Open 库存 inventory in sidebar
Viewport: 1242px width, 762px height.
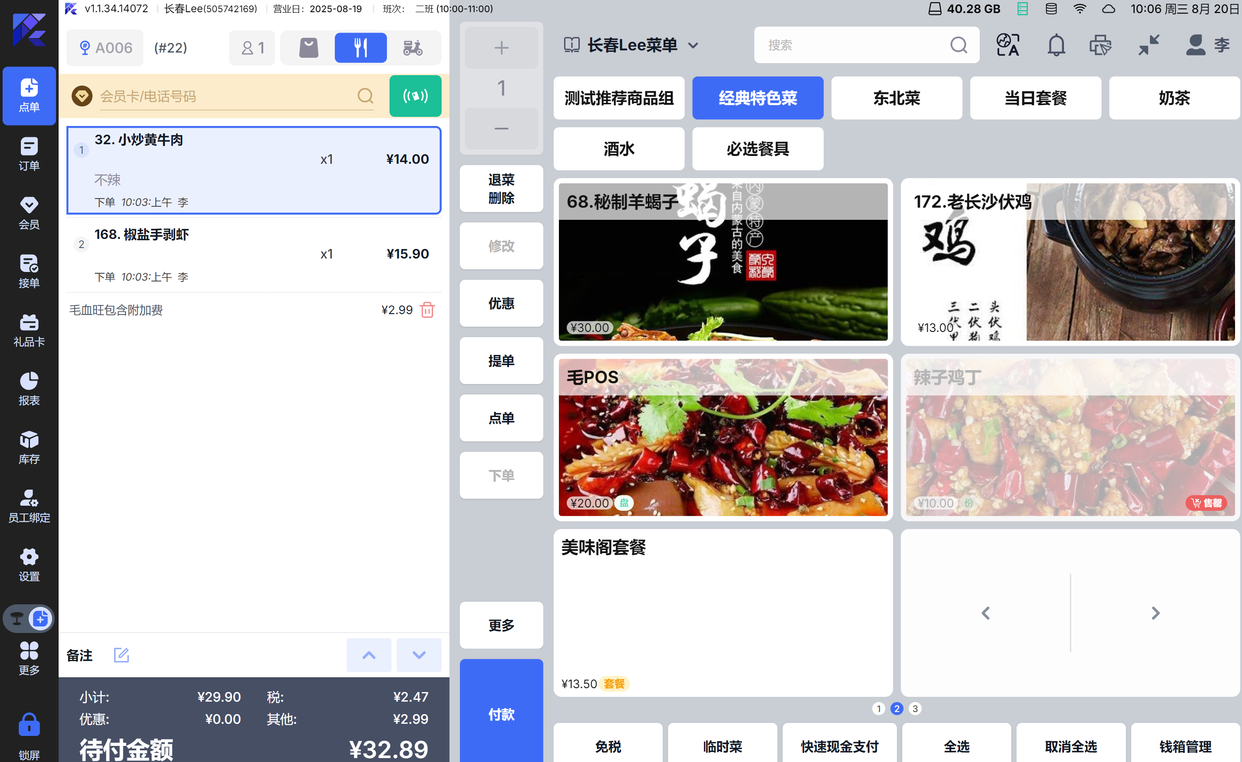point(29,447)
